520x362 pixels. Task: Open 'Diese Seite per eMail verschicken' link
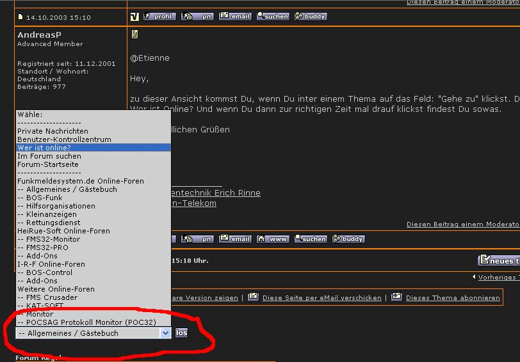pos(321,297)
